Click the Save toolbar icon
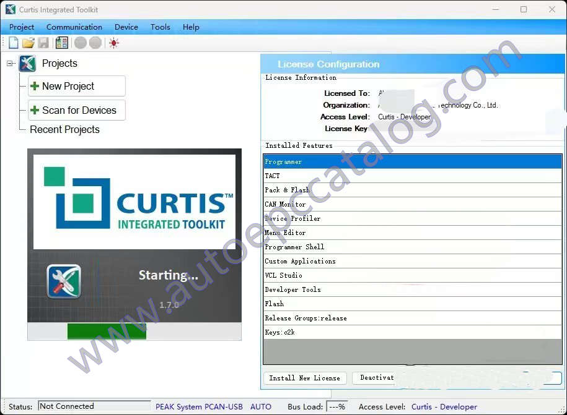This screenshot has height=415, width=567. click(x=43, y=42)
